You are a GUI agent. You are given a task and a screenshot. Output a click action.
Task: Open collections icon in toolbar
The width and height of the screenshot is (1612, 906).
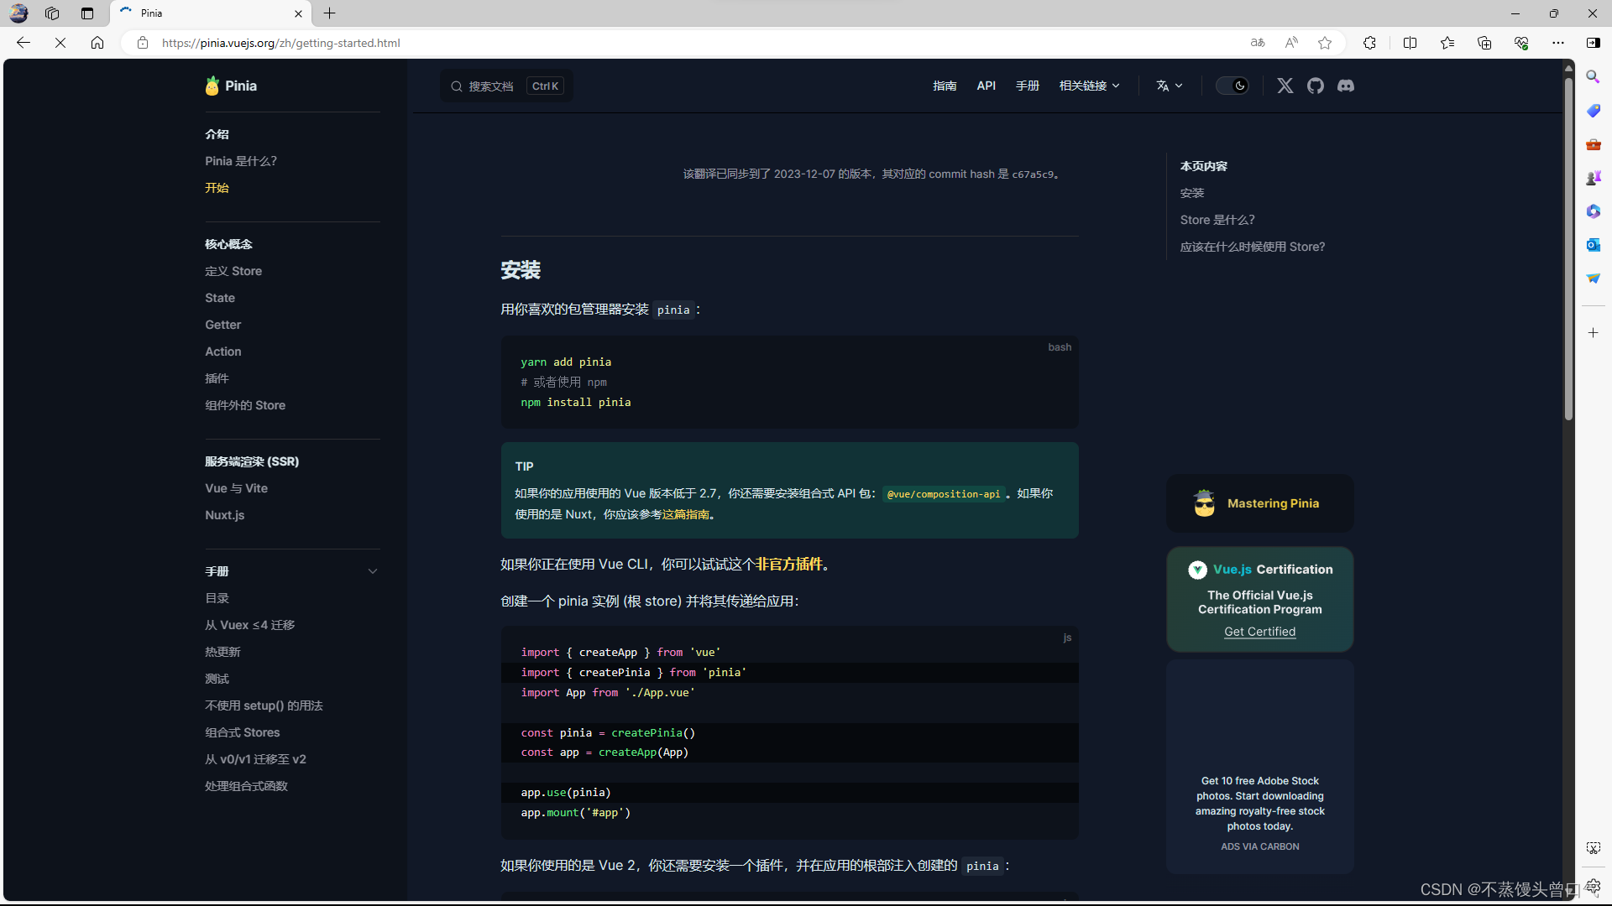click(1484, 43)
